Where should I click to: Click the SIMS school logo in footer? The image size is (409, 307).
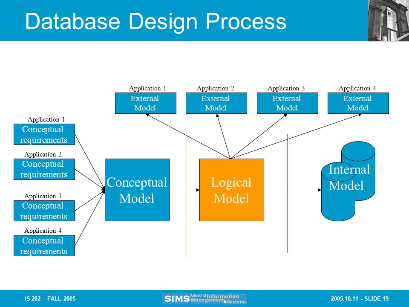tap(204, 299)
